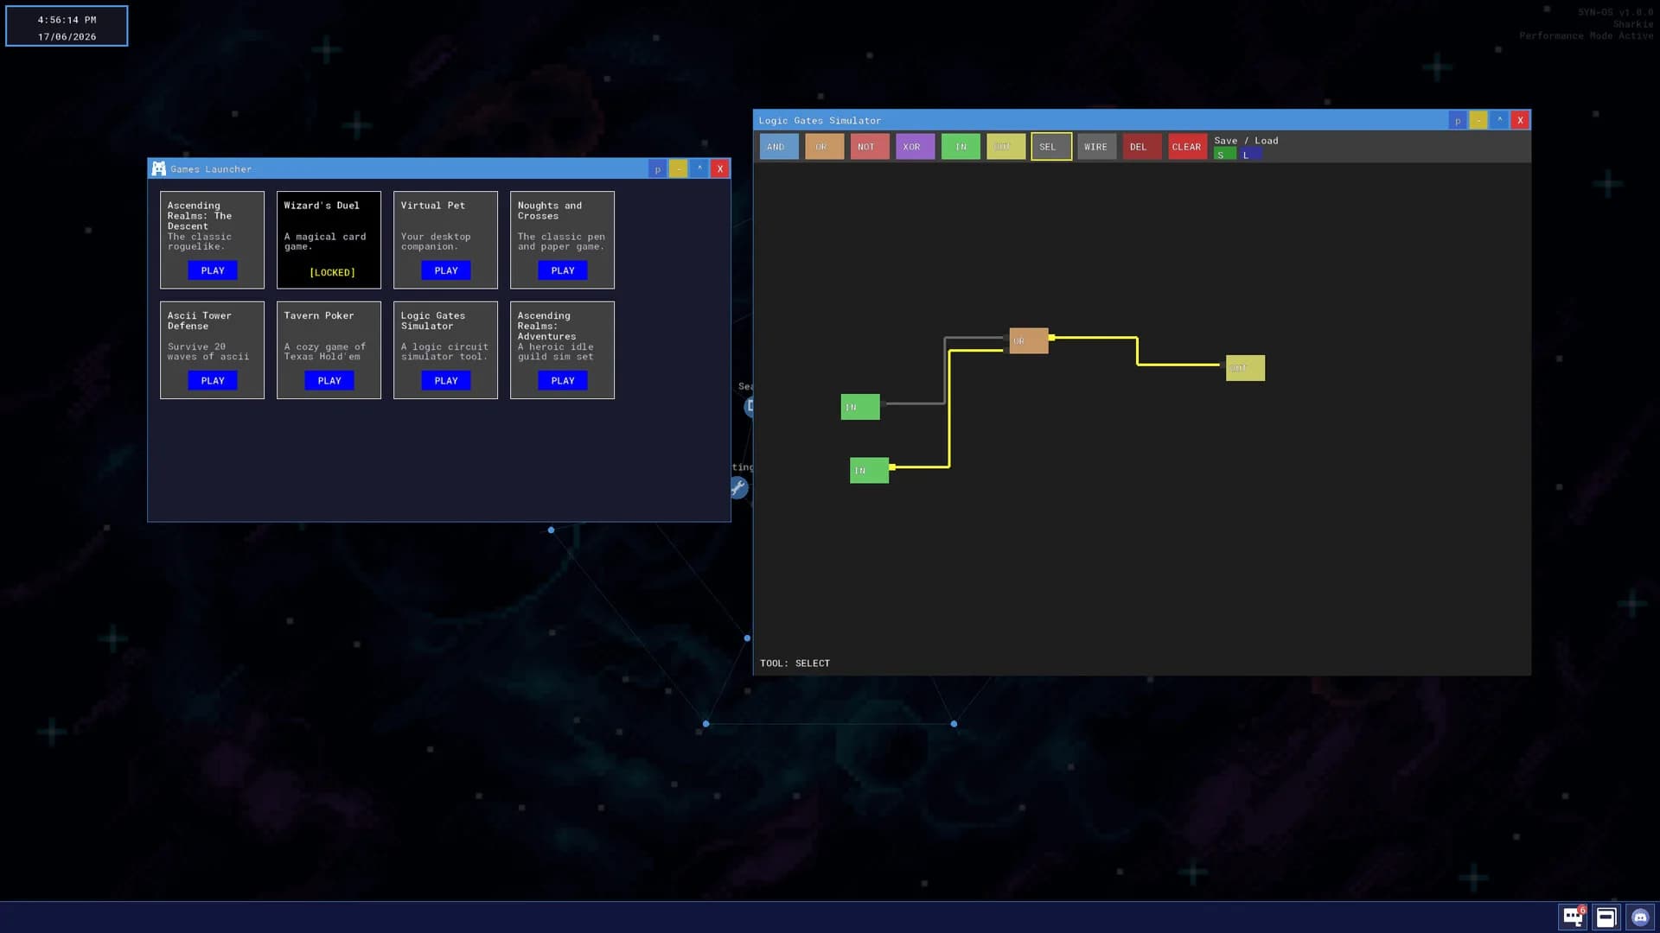The width and height of the screenshot is (1660, 933).
Task: Activate the SEL select tool
Action: click(x=1051, y=147)
